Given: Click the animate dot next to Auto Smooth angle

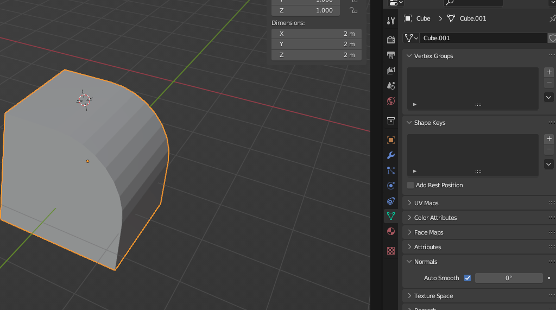Looking at the screenshot, I should tap(549, 278).
